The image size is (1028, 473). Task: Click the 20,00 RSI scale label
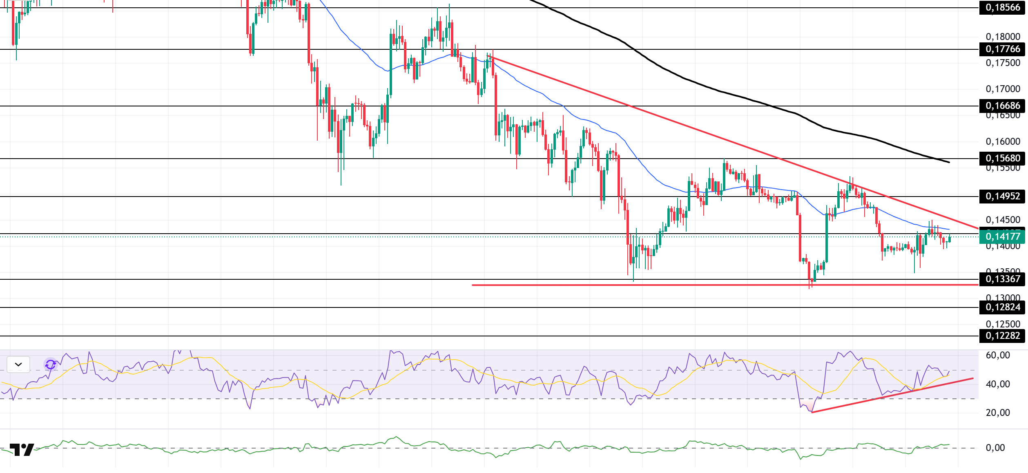point(997,413)
